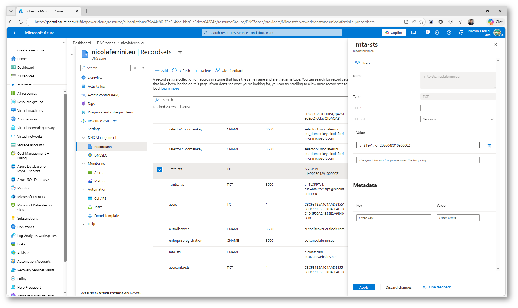518x308 pixels.
Task: Open DNSSEC under DNS Management
Action: click(101, 155)
